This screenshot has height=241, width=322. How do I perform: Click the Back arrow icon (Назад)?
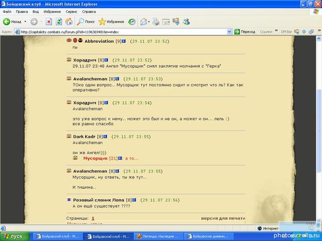click(6, 22)
